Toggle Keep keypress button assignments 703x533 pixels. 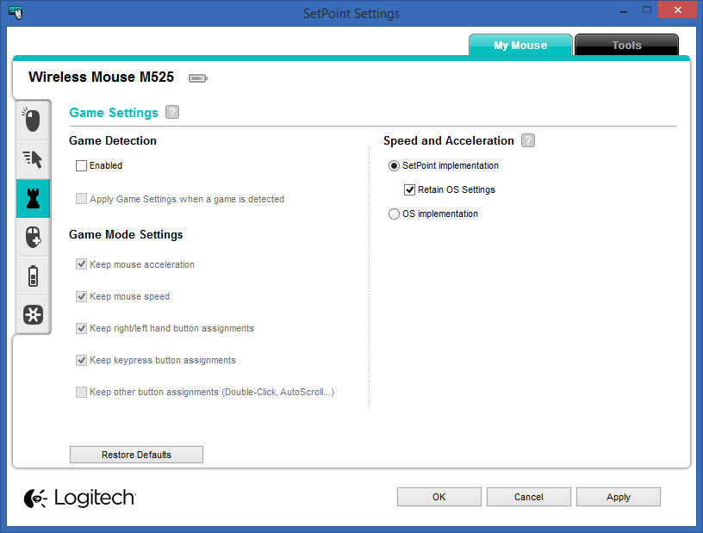81,360
